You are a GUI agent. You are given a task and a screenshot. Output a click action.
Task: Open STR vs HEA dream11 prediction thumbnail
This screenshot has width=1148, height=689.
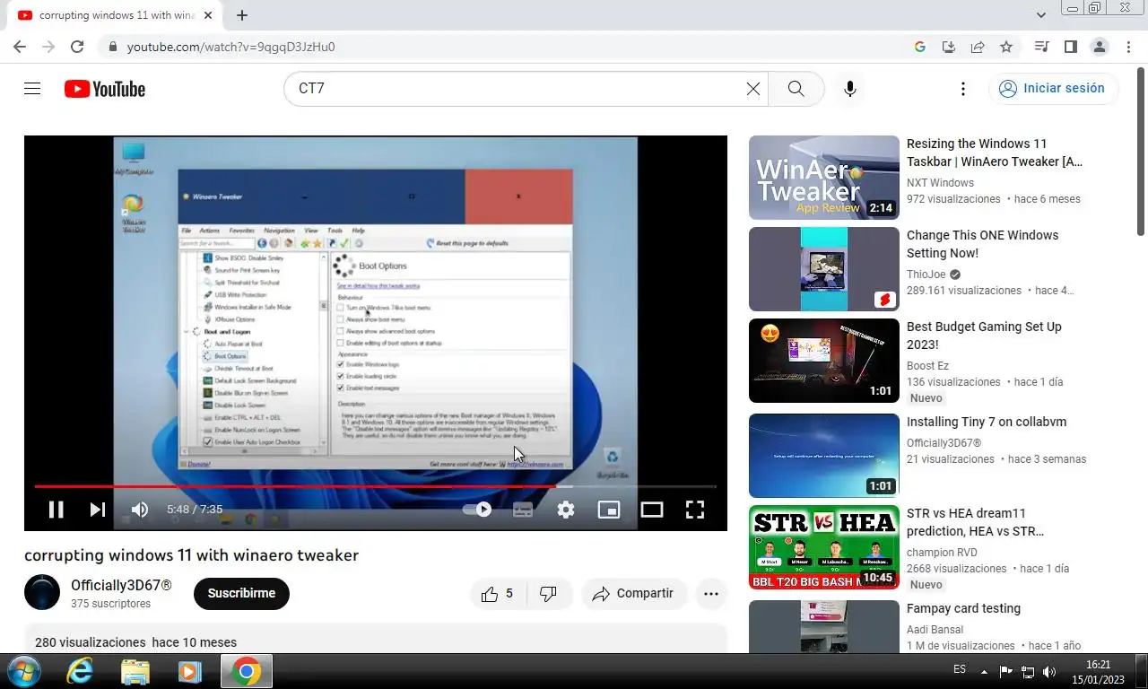(x=824, y=547)
